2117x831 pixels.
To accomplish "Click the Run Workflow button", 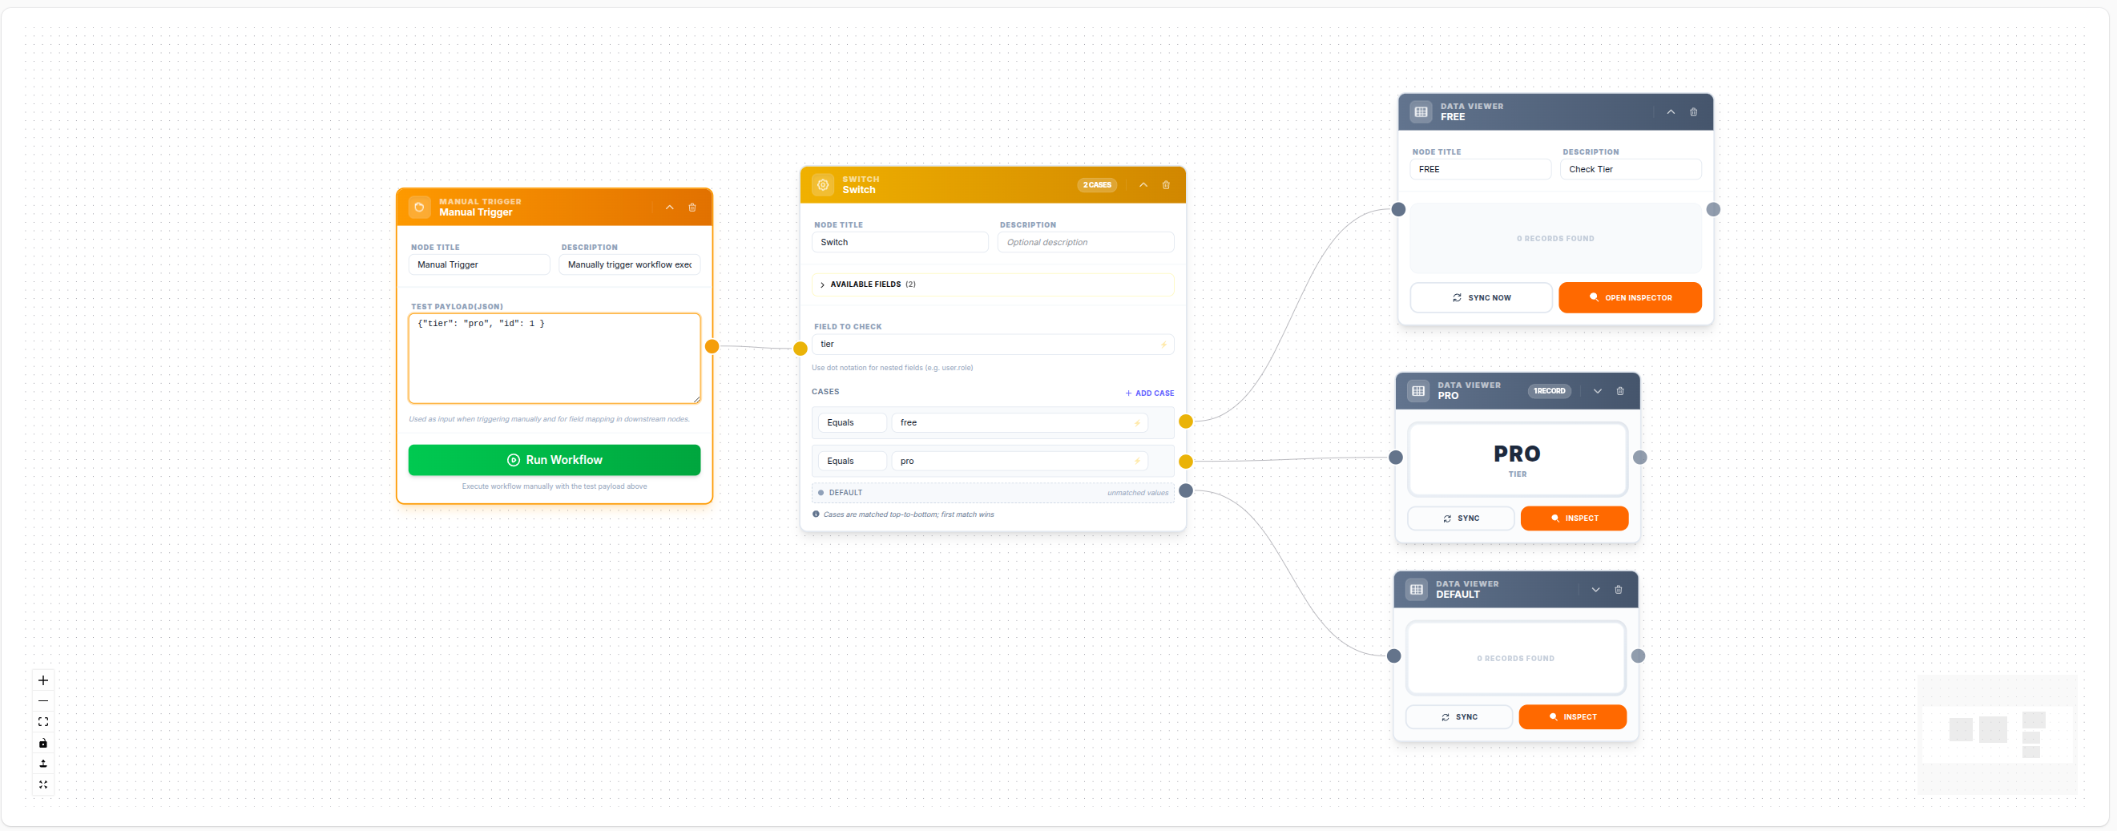I will [x=554, y=459].
